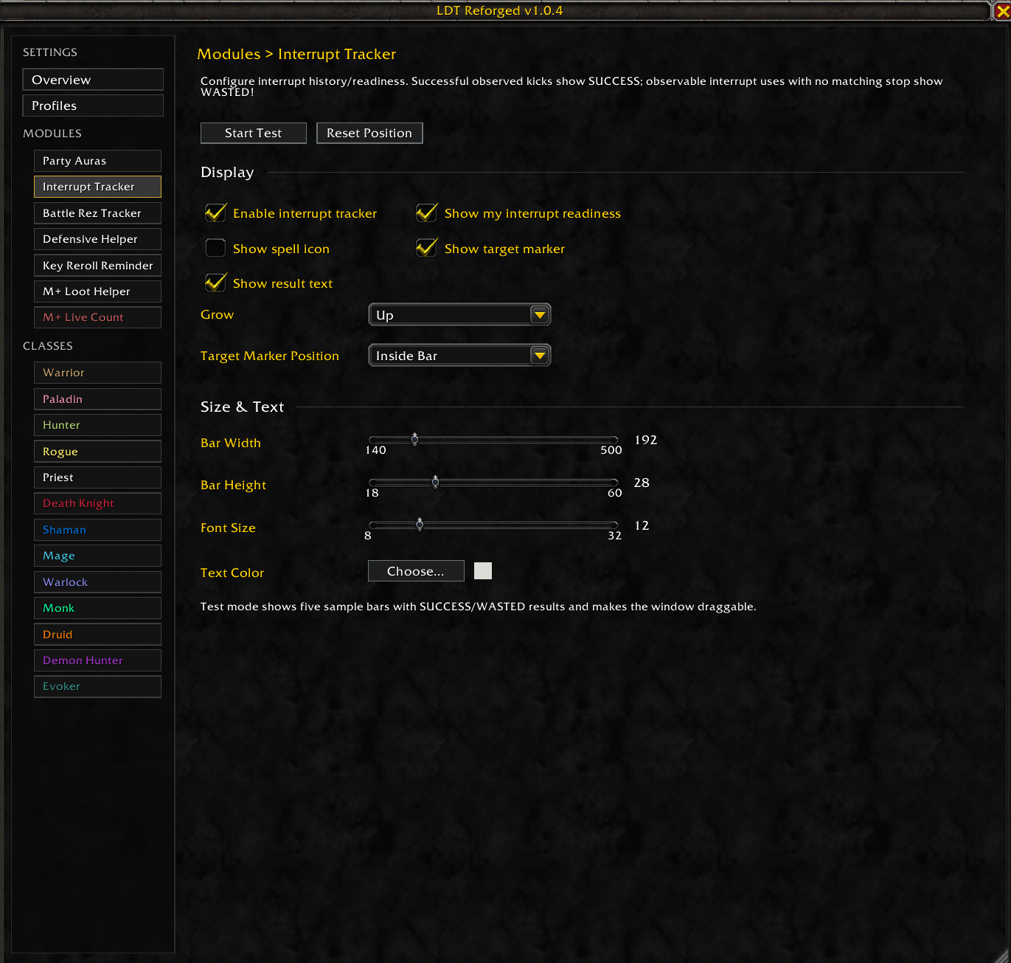Click the Bar Height slider handle
The height and width of the screenshot is (963, 1011).
point(435,483)
